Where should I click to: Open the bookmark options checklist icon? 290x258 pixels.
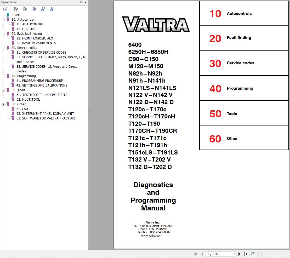pyautogui.click(x=5, y=9)
